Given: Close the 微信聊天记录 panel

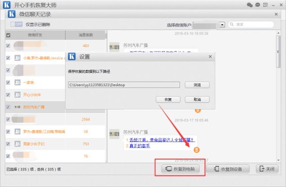Looking at the screenshot, I should (276, 14).
